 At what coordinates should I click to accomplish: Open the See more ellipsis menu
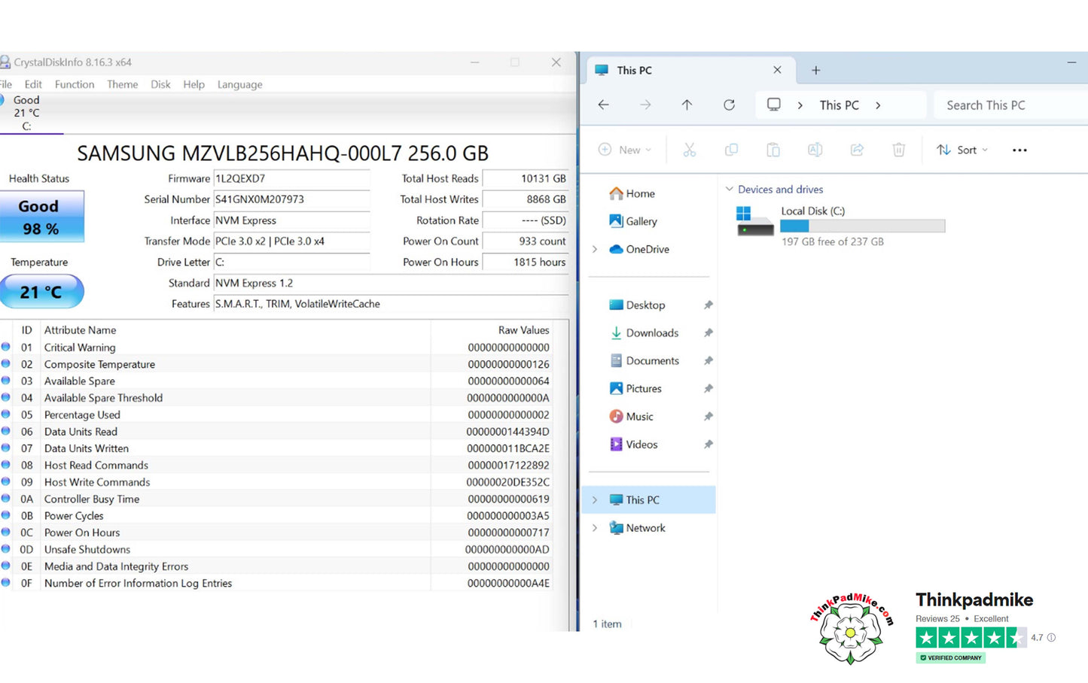(x=1019, y=150)
